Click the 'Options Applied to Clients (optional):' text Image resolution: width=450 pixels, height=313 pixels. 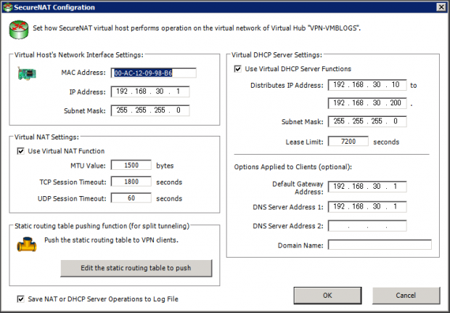point(293,167)
